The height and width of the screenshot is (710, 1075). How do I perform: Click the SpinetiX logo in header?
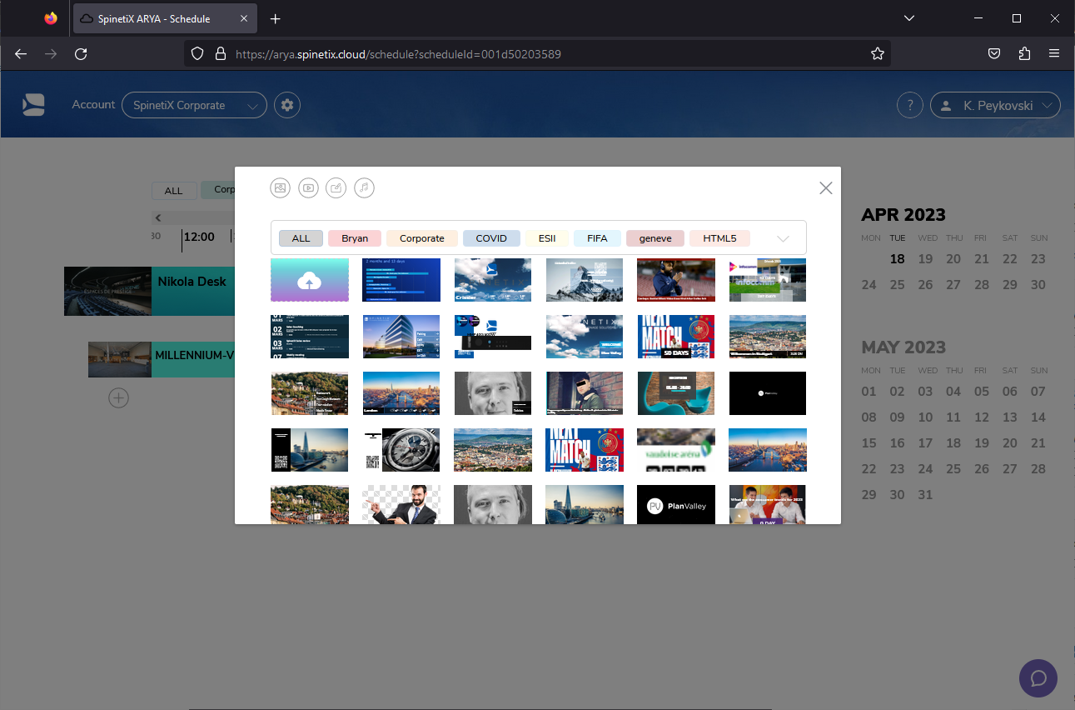tap(33, 105)
